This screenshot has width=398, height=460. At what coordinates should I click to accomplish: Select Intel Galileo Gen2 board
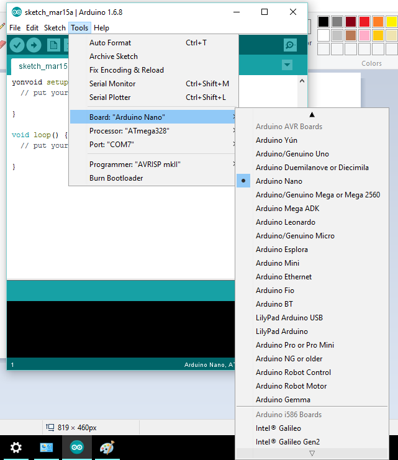click(x=312, y=442)
